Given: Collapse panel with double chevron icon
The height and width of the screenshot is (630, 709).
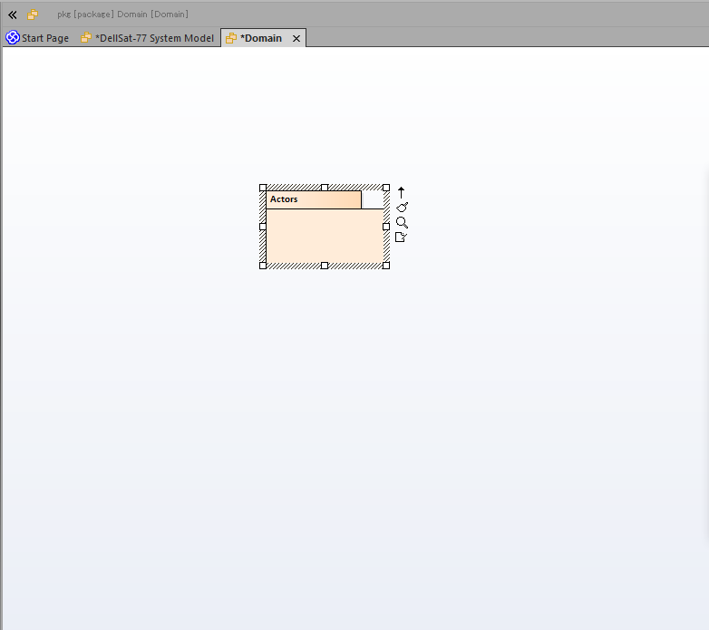Looking at the screenshot, I should pos(12,15).
